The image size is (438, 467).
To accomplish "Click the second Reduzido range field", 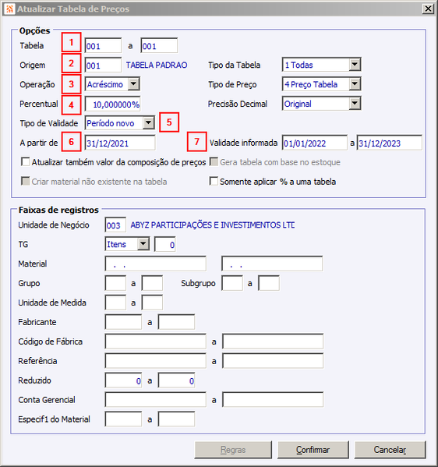I will pos(177,380).
